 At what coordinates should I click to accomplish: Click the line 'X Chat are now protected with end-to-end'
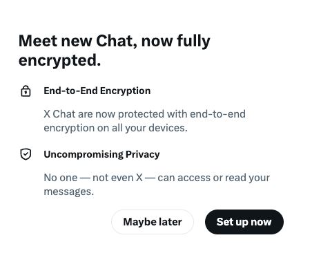click(x=144, y=114)
